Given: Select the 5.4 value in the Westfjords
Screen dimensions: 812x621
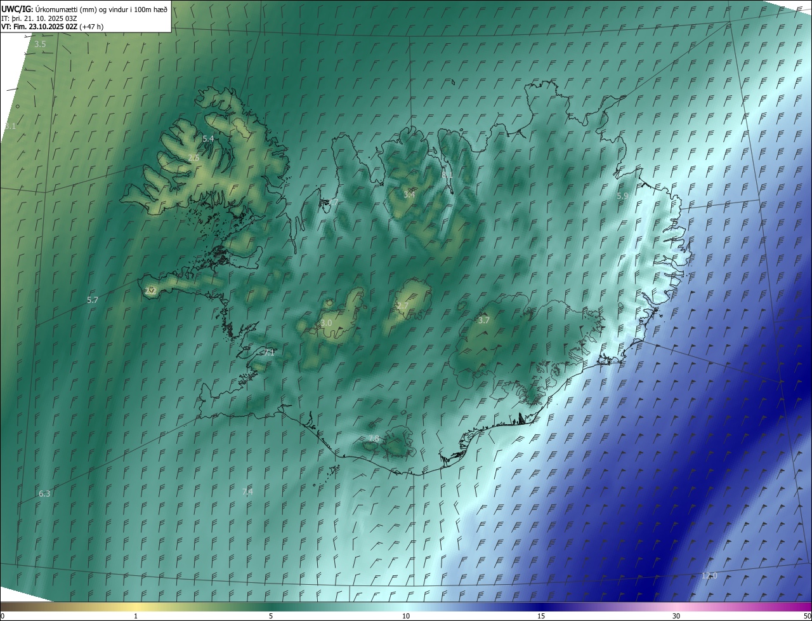Looking at the screenshot, I should pos(208,138).
